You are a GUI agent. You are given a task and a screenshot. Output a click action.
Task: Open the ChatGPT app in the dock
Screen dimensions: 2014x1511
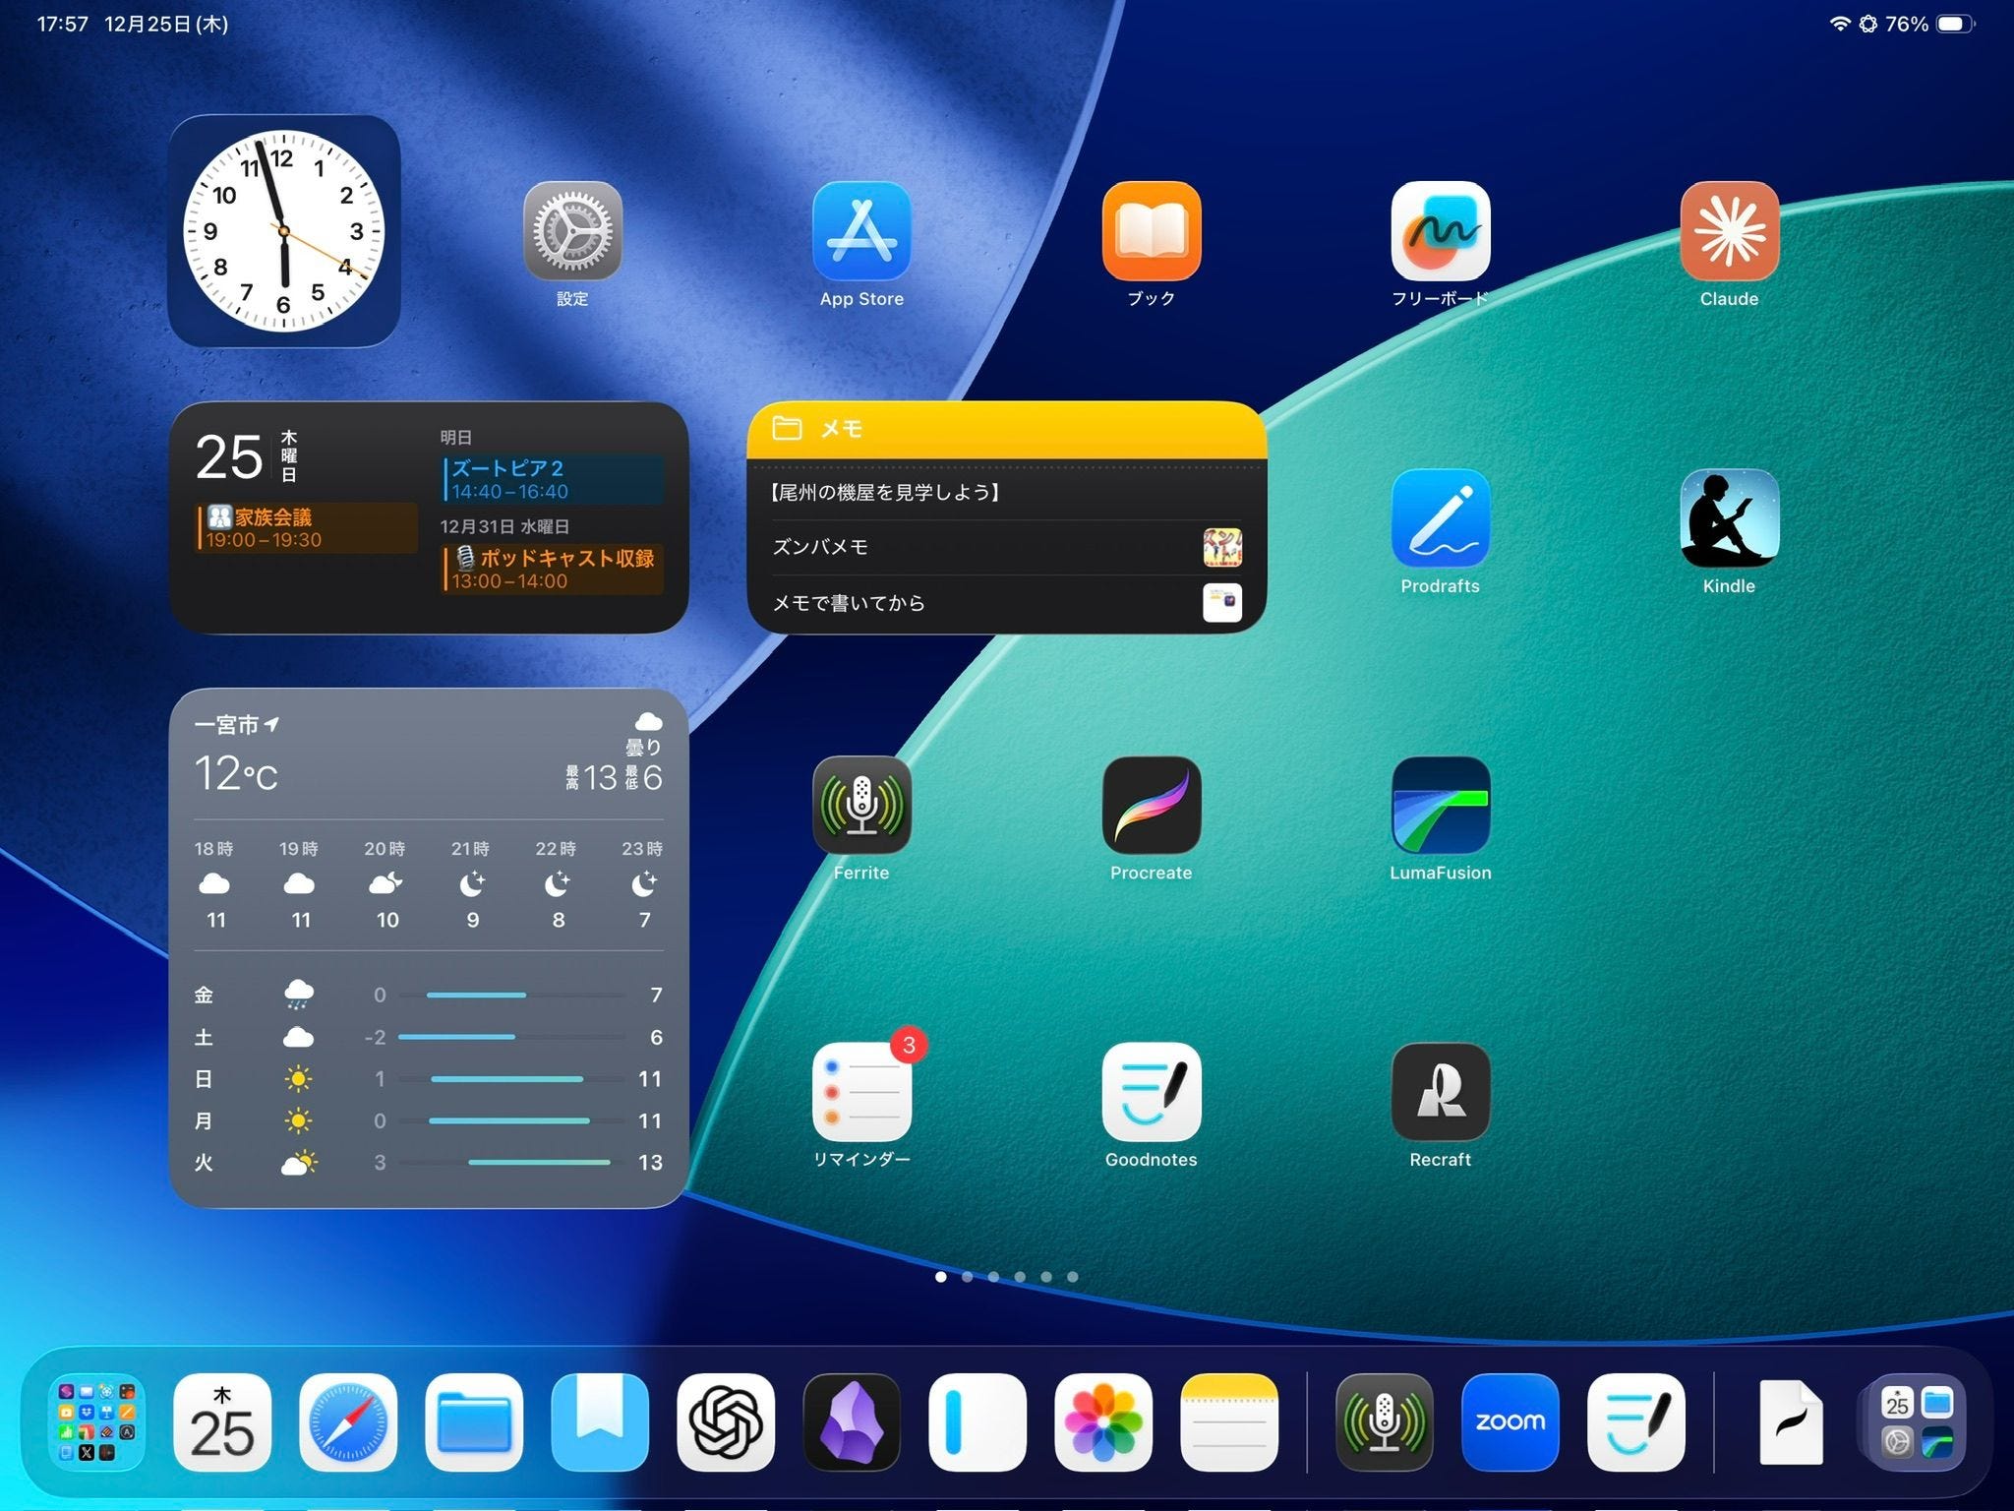click(726, 1422)
